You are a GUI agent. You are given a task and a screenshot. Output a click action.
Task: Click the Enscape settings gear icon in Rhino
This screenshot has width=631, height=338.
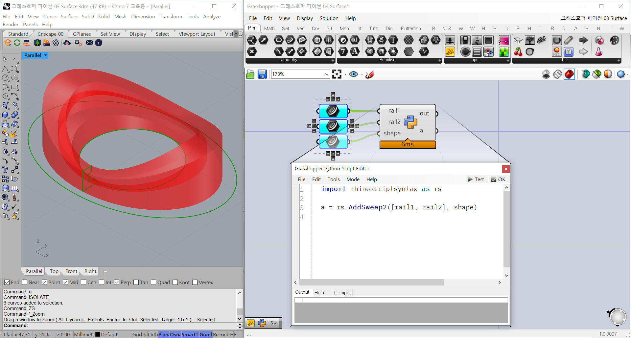click(78, 43)
